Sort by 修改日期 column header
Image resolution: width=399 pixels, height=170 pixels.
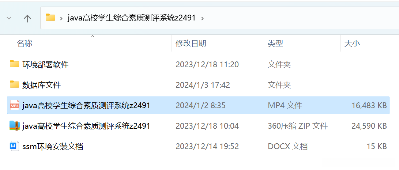click(191, 43)
